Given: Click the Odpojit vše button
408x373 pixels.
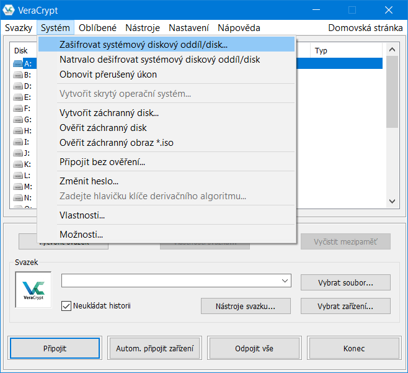Looking at the screenshot, I should click(254, 348).
